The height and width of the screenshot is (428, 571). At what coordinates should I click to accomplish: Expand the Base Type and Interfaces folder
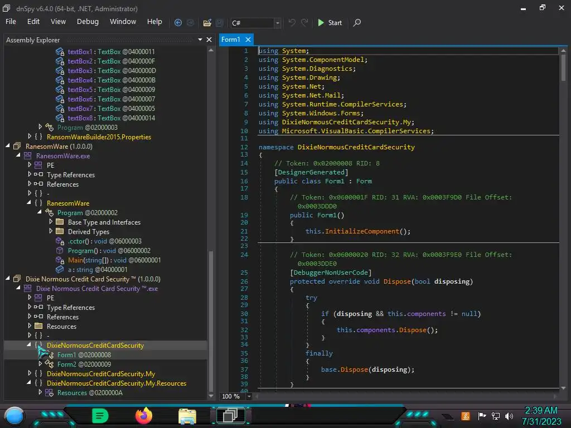(x=51, y=221)
